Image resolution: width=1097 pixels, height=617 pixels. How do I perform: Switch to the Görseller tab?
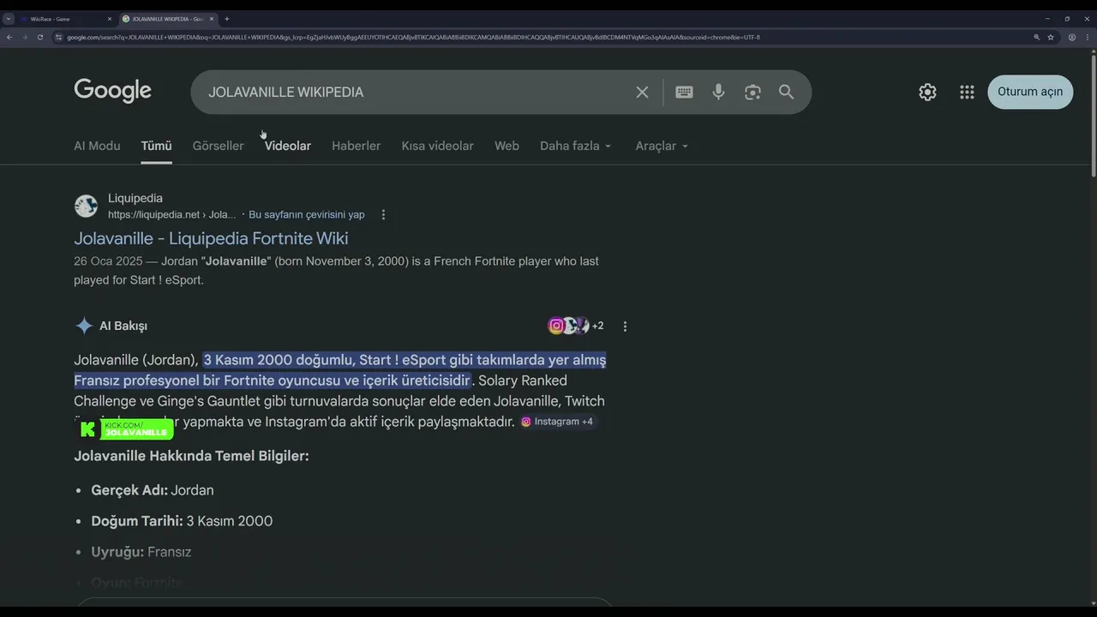(x=218, y=146)
